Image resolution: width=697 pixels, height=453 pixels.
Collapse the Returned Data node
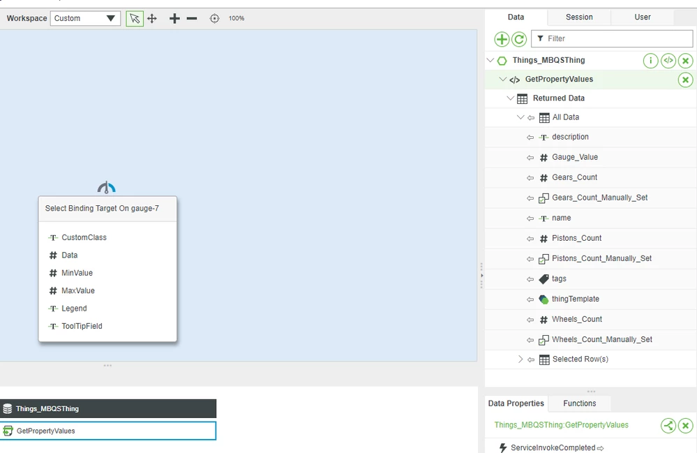[510, 98]
